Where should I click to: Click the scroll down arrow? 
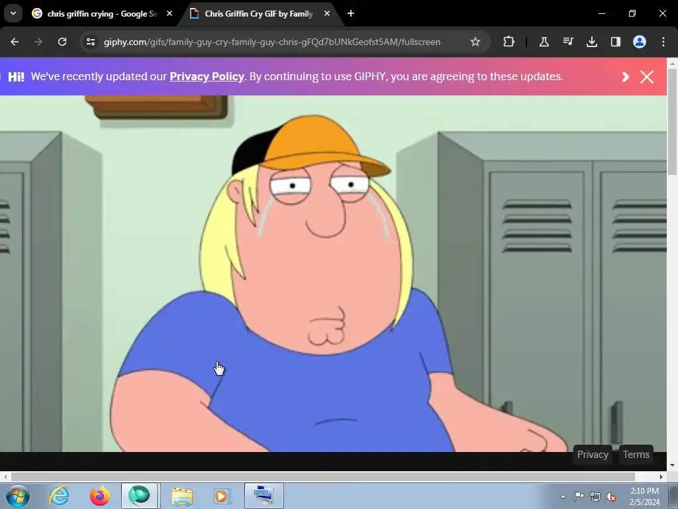pyautogui.click(x=672, y=465)
